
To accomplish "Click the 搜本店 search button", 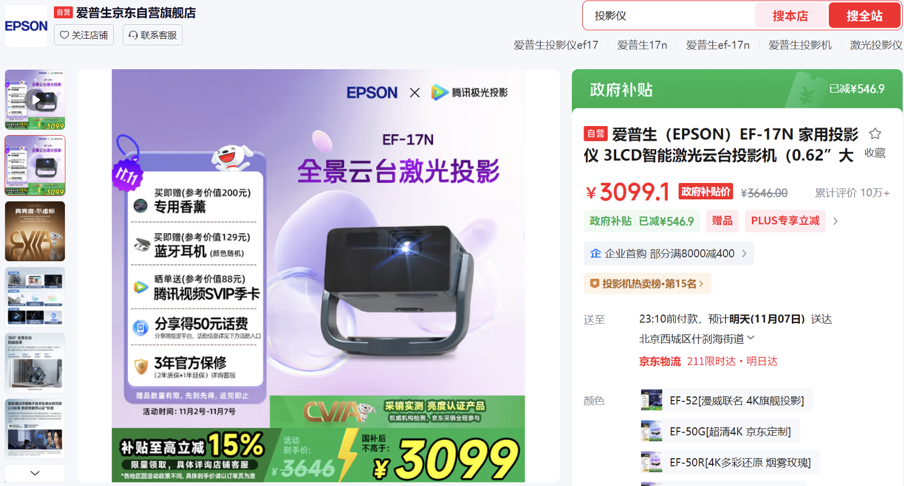I will [x=790, y=16].
